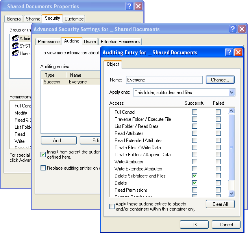Click the Clear All button
Image resolution: width=248 pixels, height=233 pixels.
220,204
